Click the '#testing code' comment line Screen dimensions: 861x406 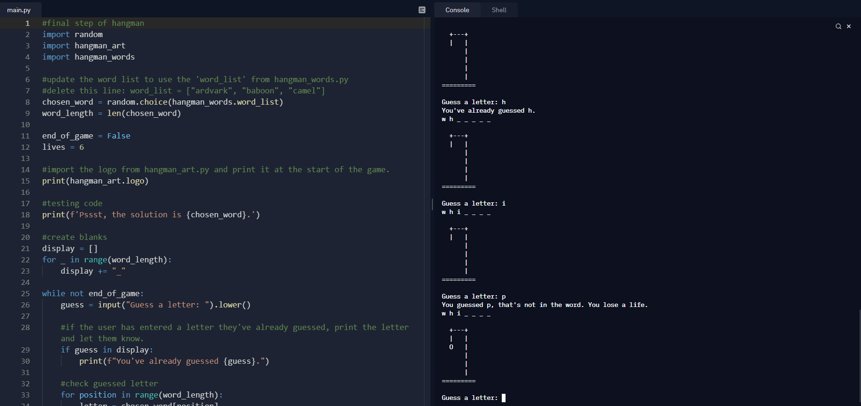72,203
